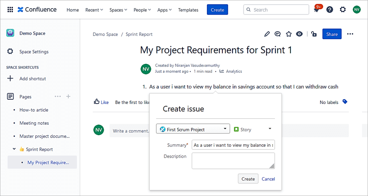Click the Analytics link

click(234, 71)
